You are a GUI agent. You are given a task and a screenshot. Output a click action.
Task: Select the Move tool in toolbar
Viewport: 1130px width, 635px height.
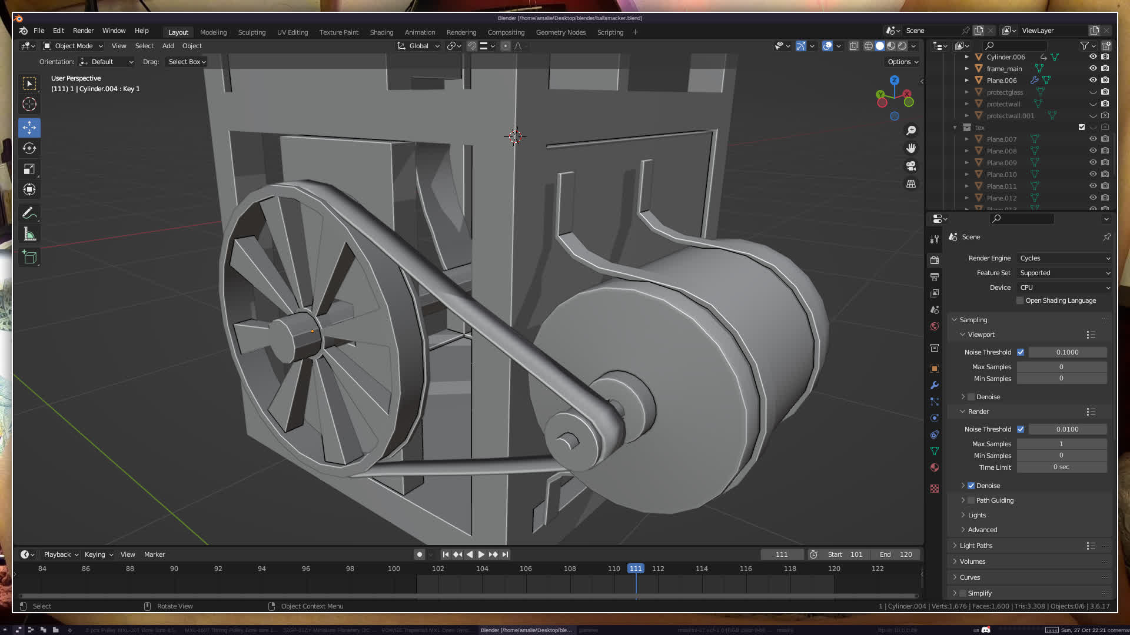coord(29,128)
